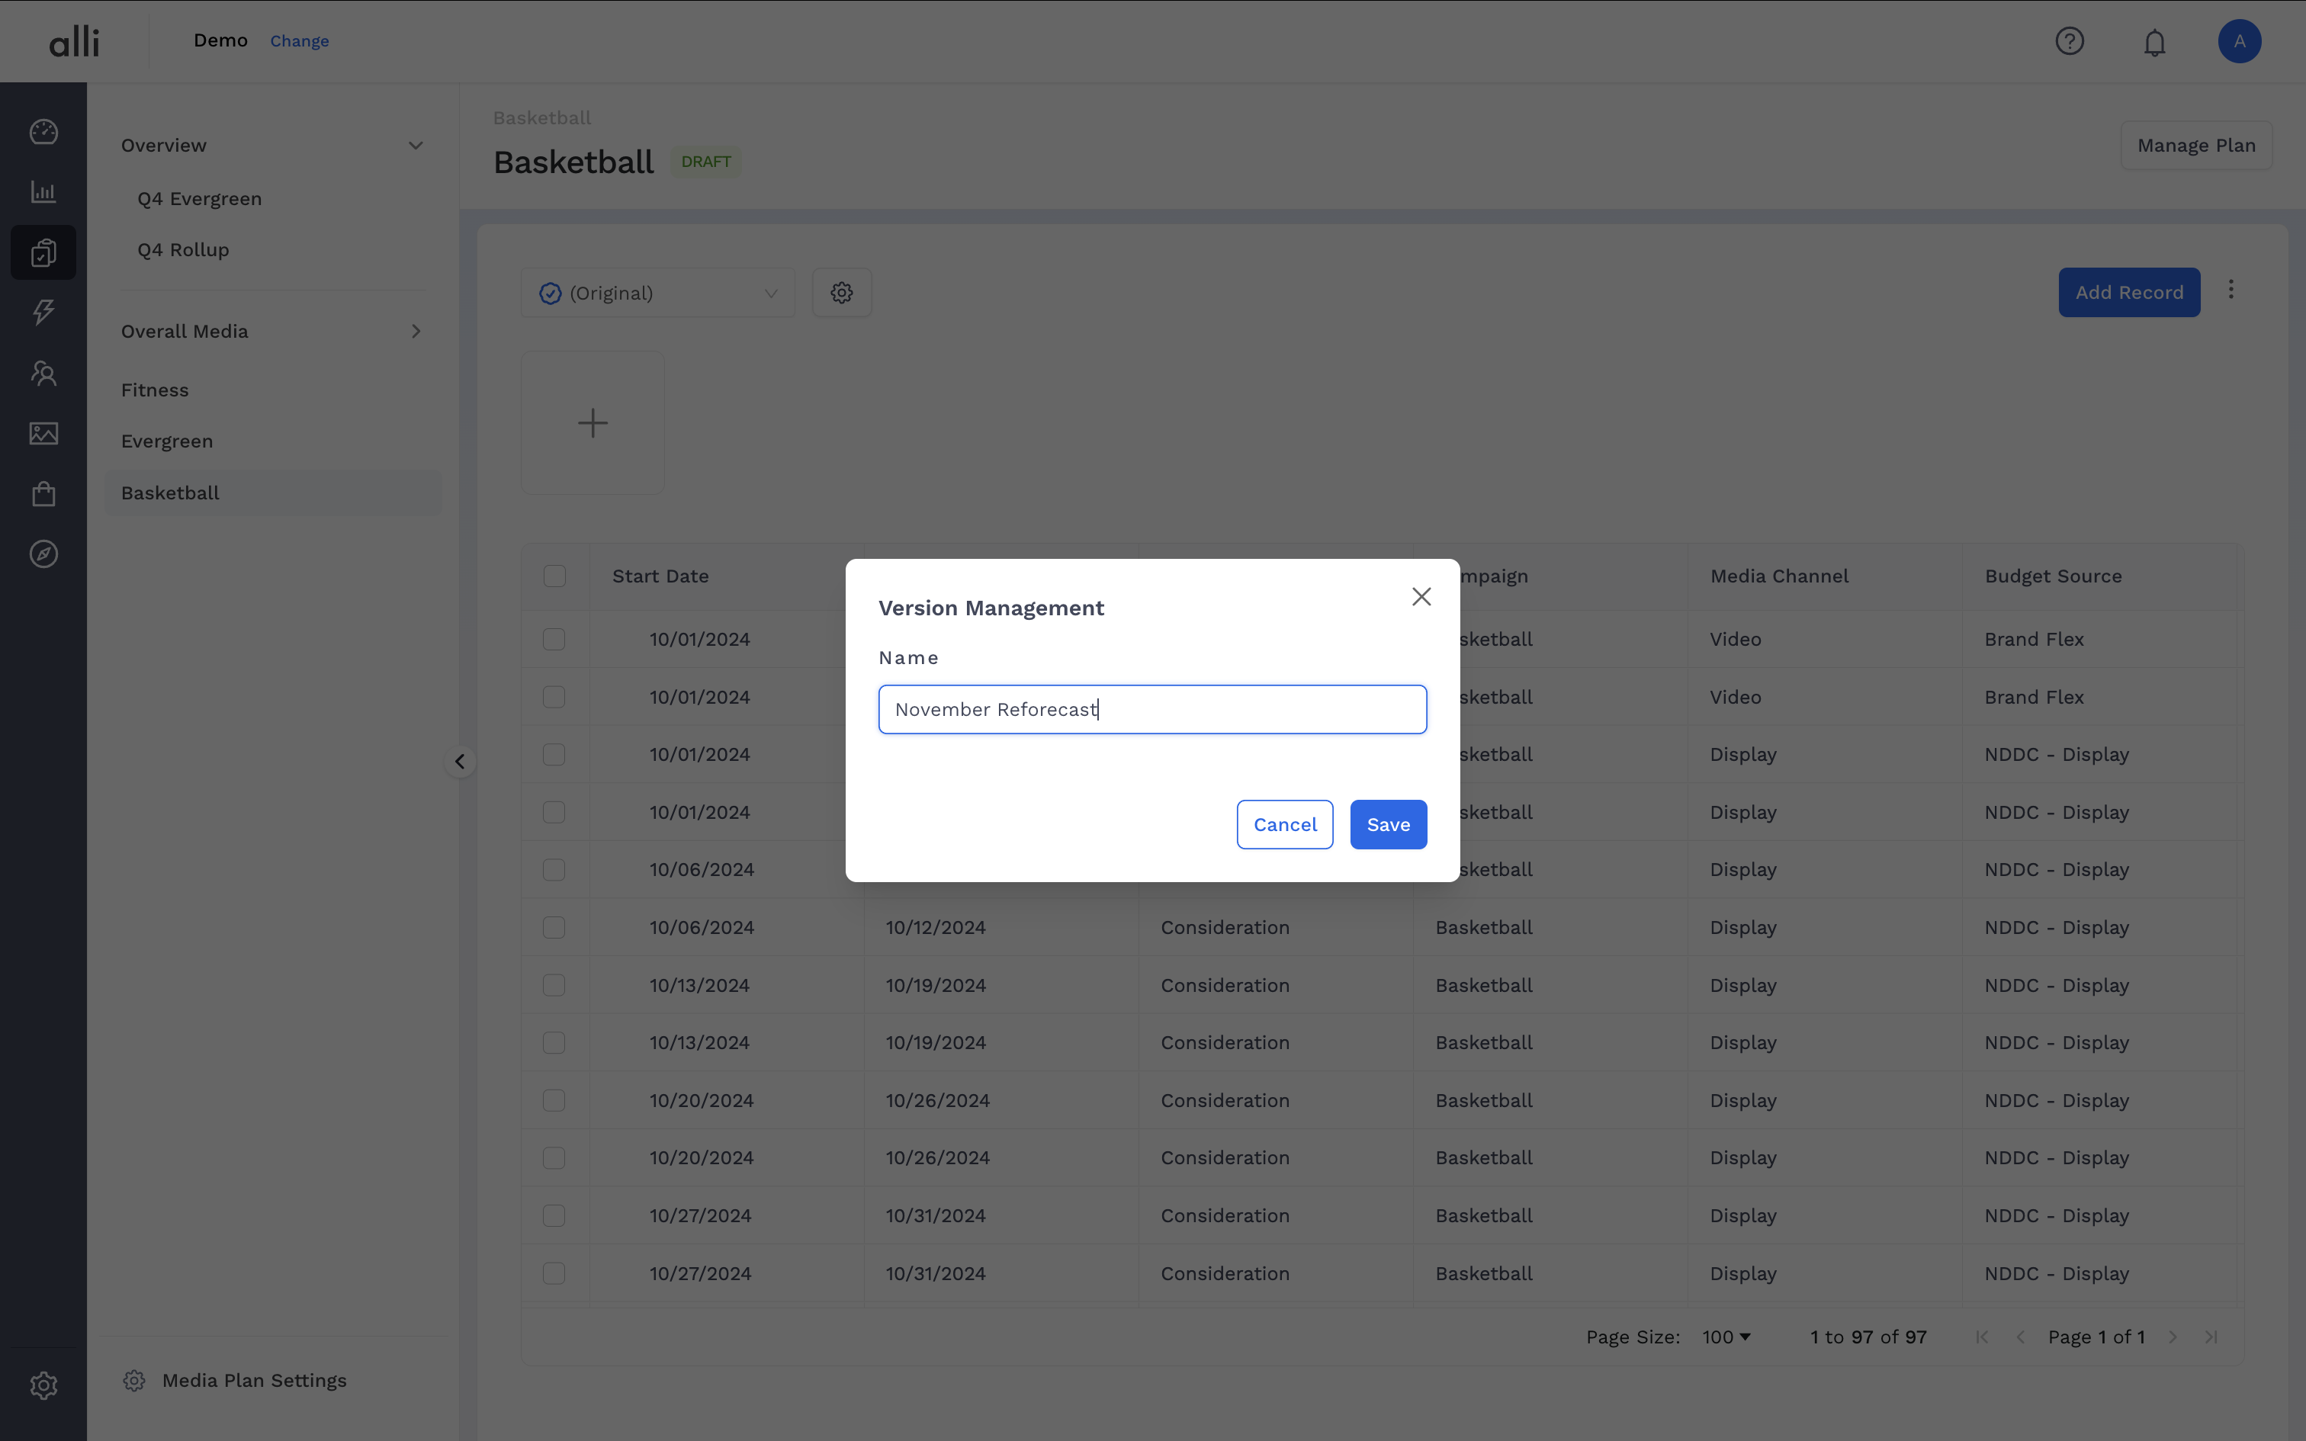Viewport: 2306px width, 1441px height.
Task: Toggle the select-all header checkbox
Action: (554, 576)
